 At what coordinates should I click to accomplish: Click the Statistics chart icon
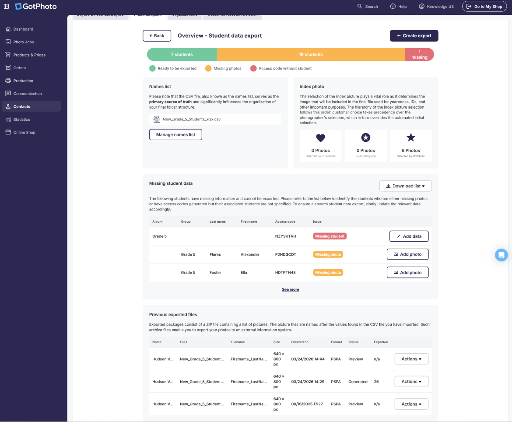8,119
